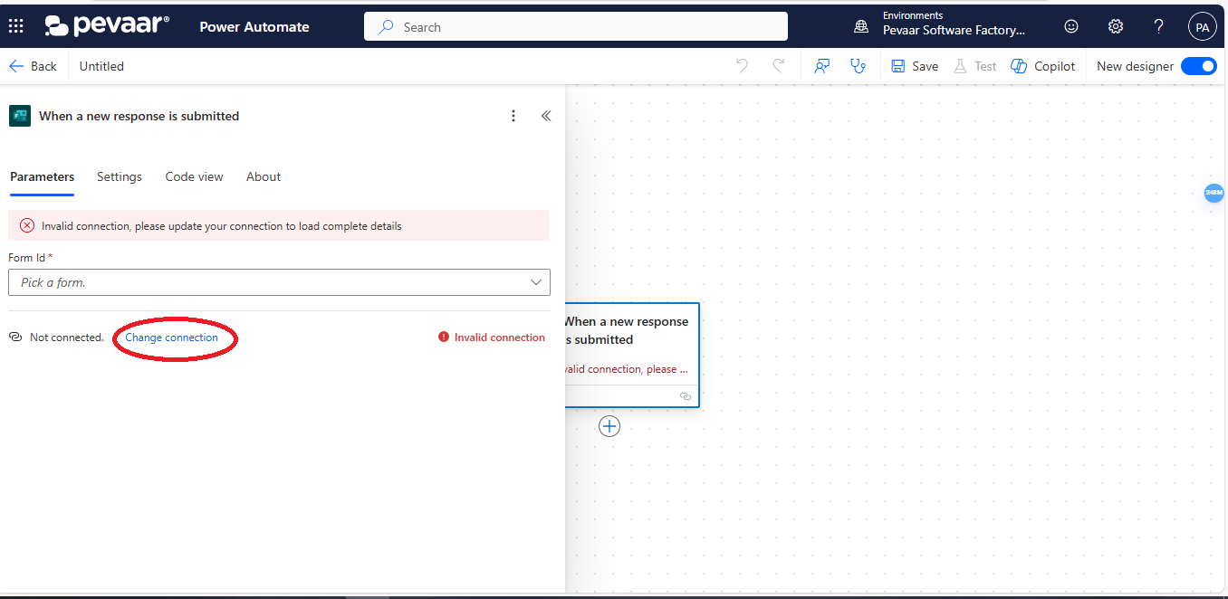Viewport: 1228px width, 599px height.
Task: Click the red error icon in banner
Action: pyautogui.click(x=27, y=226)
